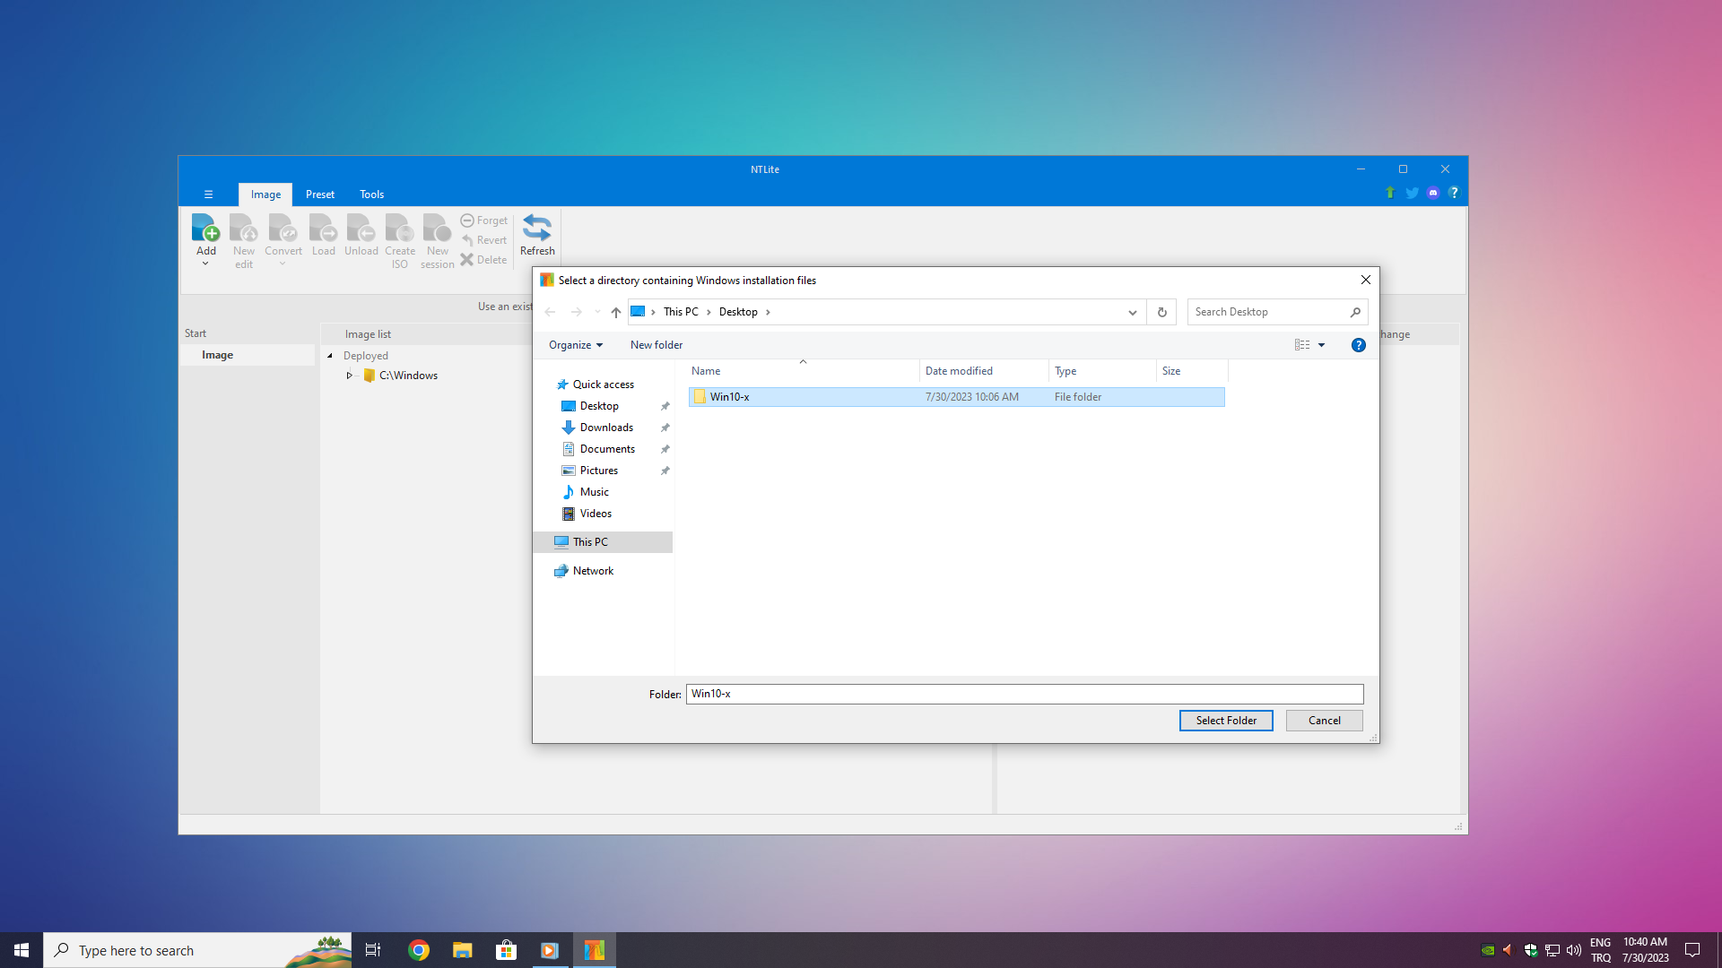Select the Win10-x folder
The width and height of the screenshot is (1722, 968).
tap(729, 397)
